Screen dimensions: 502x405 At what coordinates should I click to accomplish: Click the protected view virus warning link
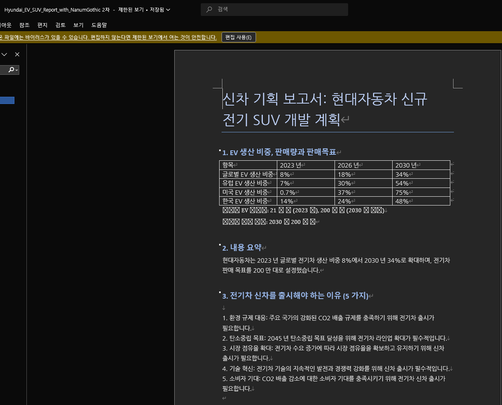pyautogui.click(x=108, y=37)
